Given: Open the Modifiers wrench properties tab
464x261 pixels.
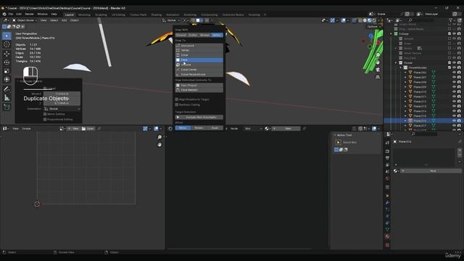Looking at the screenshot, I should (387, 203).
